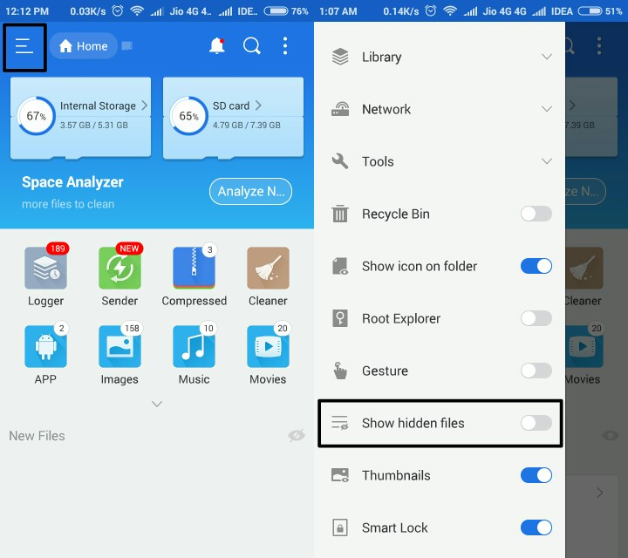Open the Logger tool icon
628x558 pixels.
point(45,268)
